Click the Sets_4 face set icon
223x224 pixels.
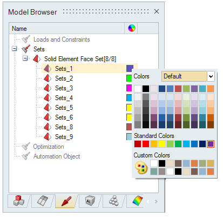click(48, 98)
